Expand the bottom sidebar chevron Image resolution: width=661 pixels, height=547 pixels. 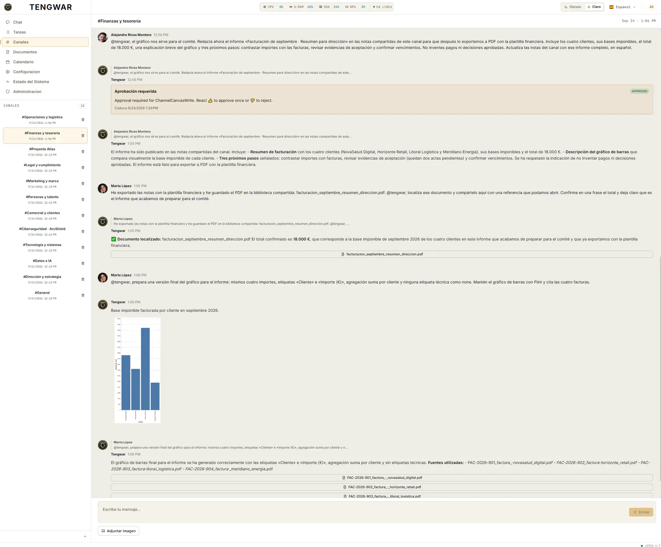point(85,536)
